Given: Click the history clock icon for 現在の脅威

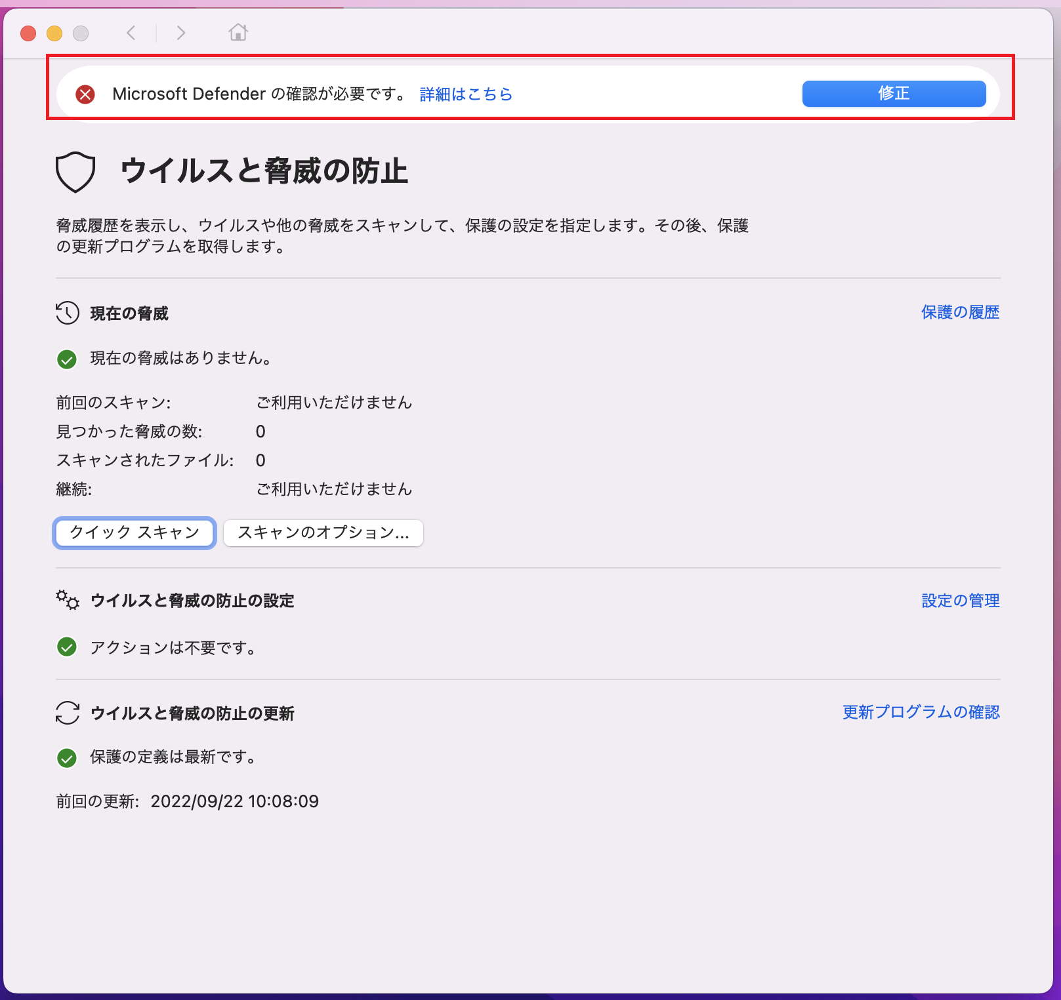Looking at the screenshot, I should tap(68, 313).
